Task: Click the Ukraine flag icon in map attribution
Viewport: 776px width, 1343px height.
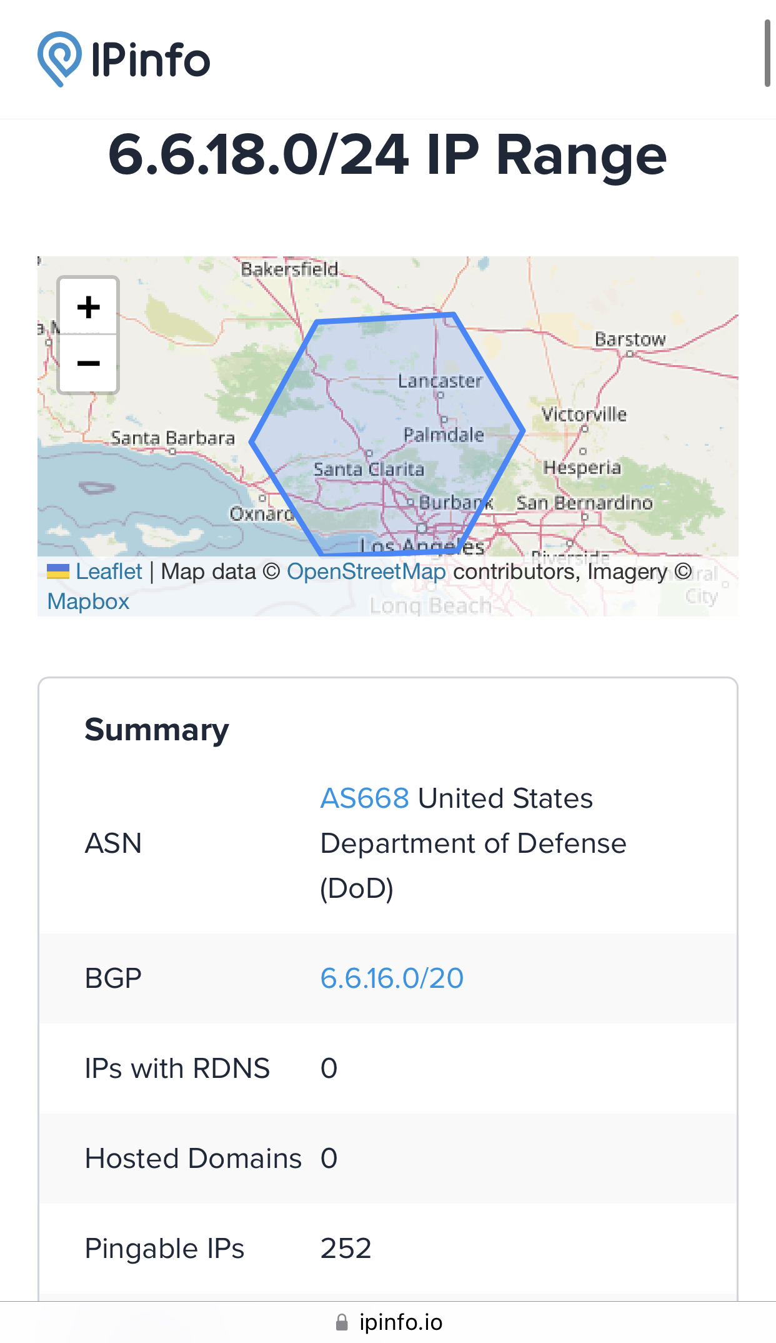Action: 58,571
